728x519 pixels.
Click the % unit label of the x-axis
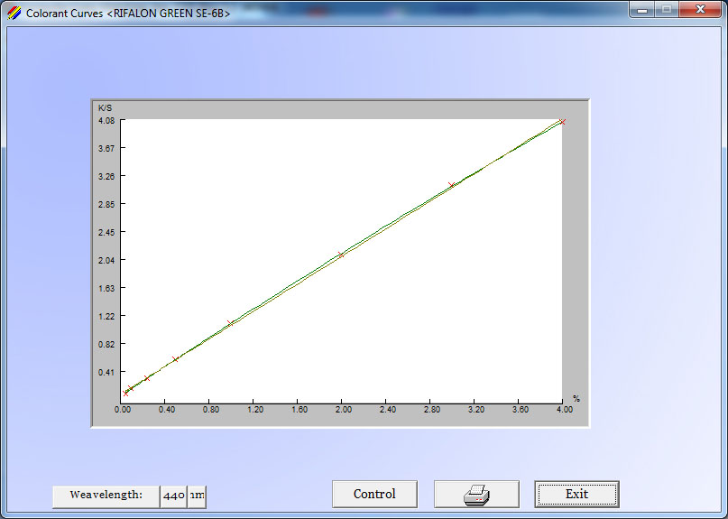576,399
